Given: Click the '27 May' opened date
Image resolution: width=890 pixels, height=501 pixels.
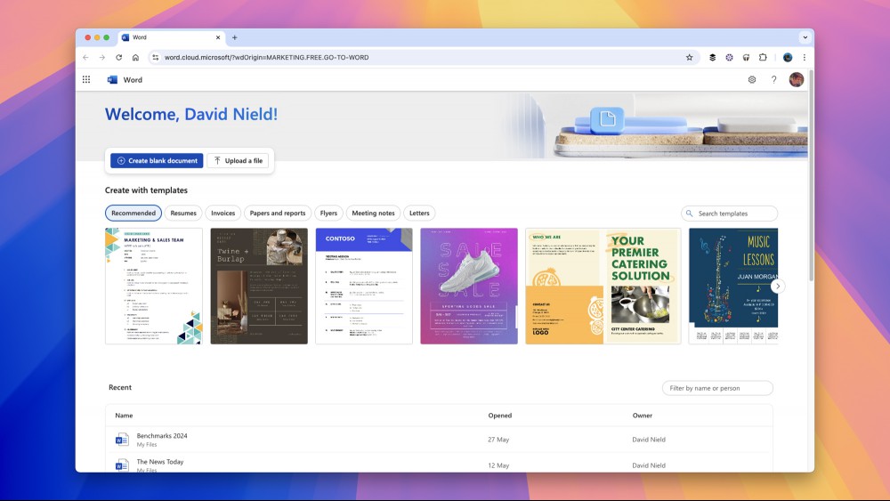Looking at the screenshot, I should [x=498, y=440].
